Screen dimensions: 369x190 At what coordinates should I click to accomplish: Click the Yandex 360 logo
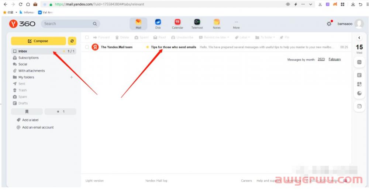pyautogui.click(x=23, y=24)
